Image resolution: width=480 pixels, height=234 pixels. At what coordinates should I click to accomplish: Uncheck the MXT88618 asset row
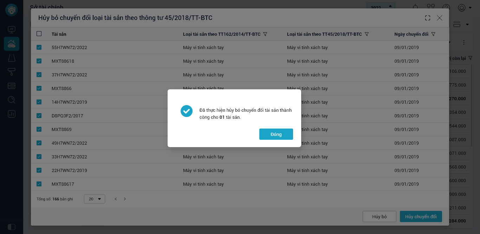(x=39, y=61)
